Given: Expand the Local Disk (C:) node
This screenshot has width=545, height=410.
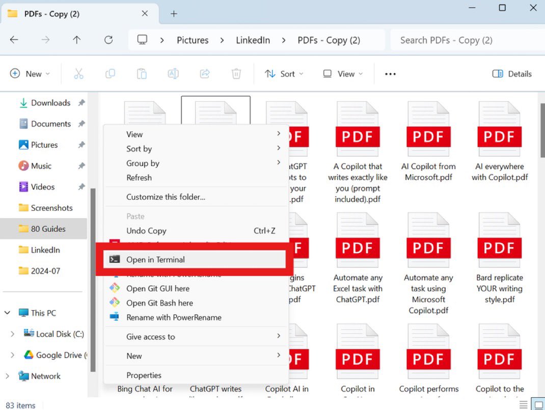Looking at the screenshot, I should [13, 334].
